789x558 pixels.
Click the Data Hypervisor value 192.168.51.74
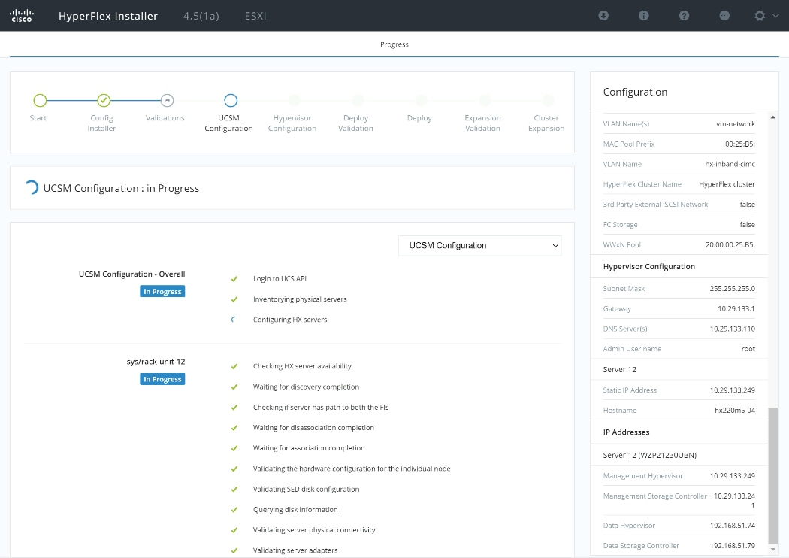coord(732,525)
